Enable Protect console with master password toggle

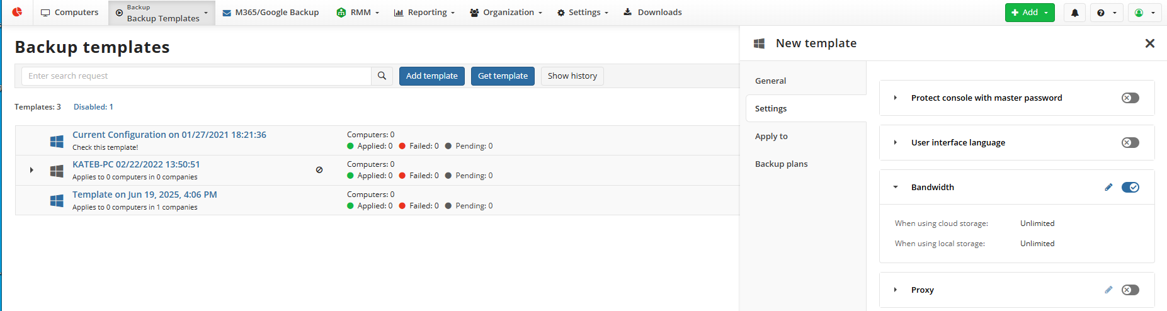[1130, 98]
